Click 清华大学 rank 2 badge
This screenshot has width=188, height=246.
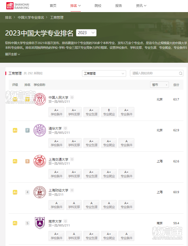tap(27, 130)
